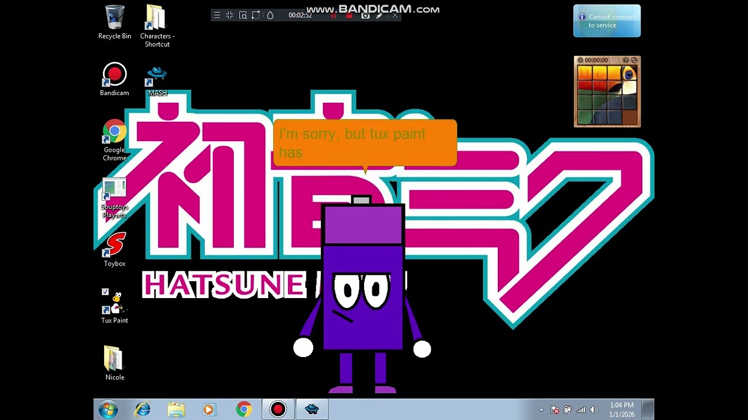
Task: Open Windows Media Player from taskbar
Action: pyautogui.click(x=209, y=409)
